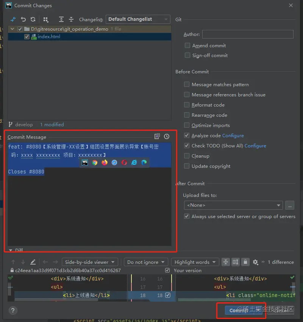Expand all files in the changes tree
303x322 pixels.
tap(62, 19)
